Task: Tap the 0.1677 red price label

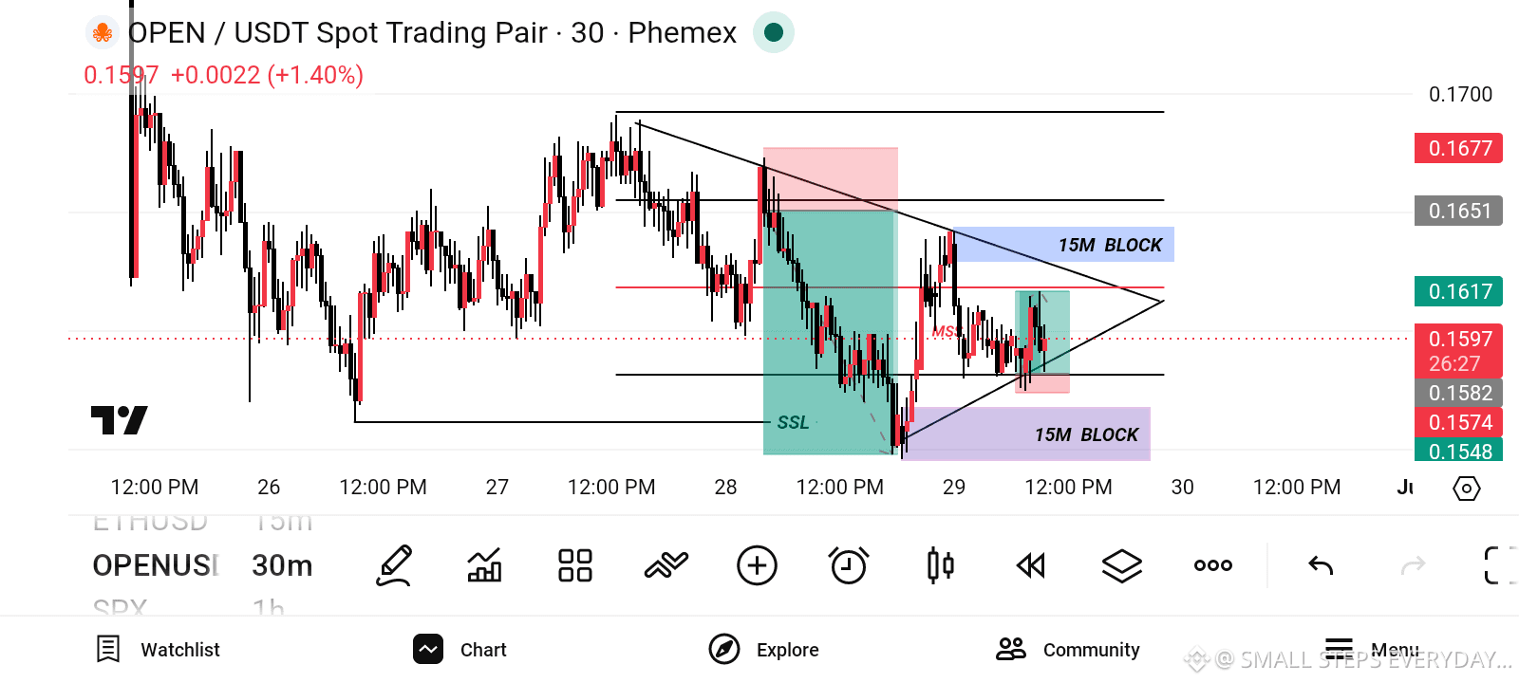Action: coord(1459,148)
